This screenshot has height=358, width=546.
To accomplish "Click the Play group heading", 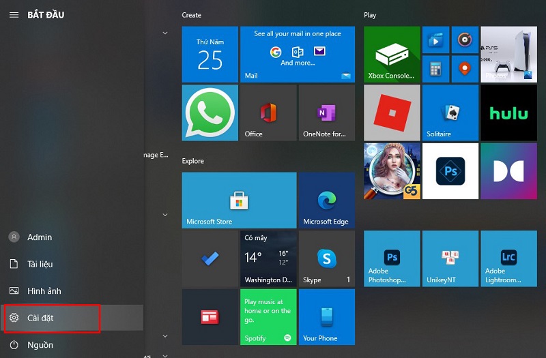I will tap(370, 15).
